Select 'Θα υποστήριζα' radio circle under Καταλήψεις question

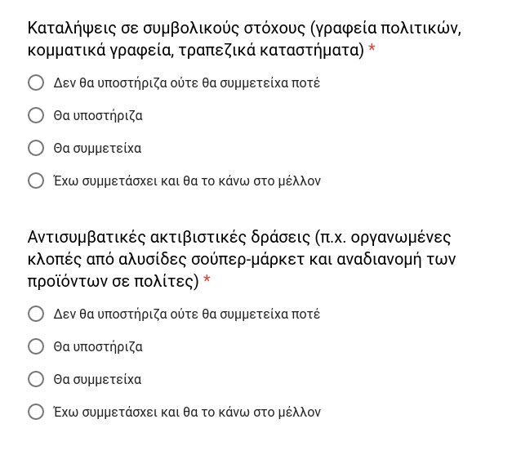36,115
